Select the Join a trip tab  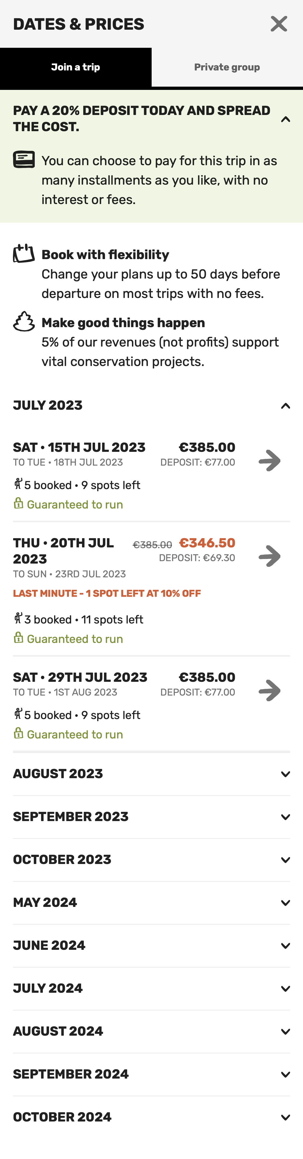pyautogui.click(x=75, y=67)
